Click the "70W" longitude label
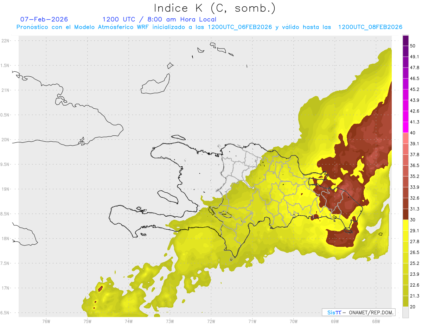The image size is (422, 326). (294, 321)
